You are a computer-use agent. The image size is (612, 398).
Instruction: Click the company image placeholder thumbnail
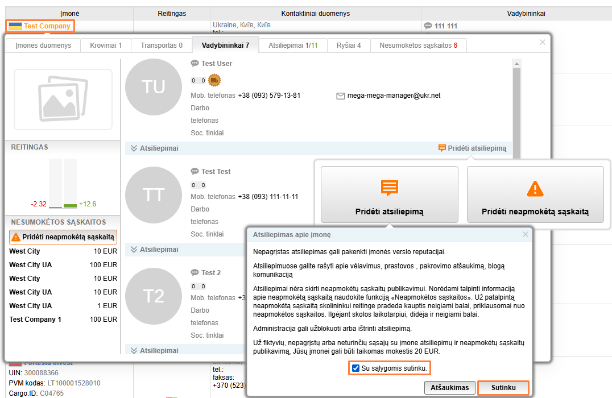(x=63, y=100)
